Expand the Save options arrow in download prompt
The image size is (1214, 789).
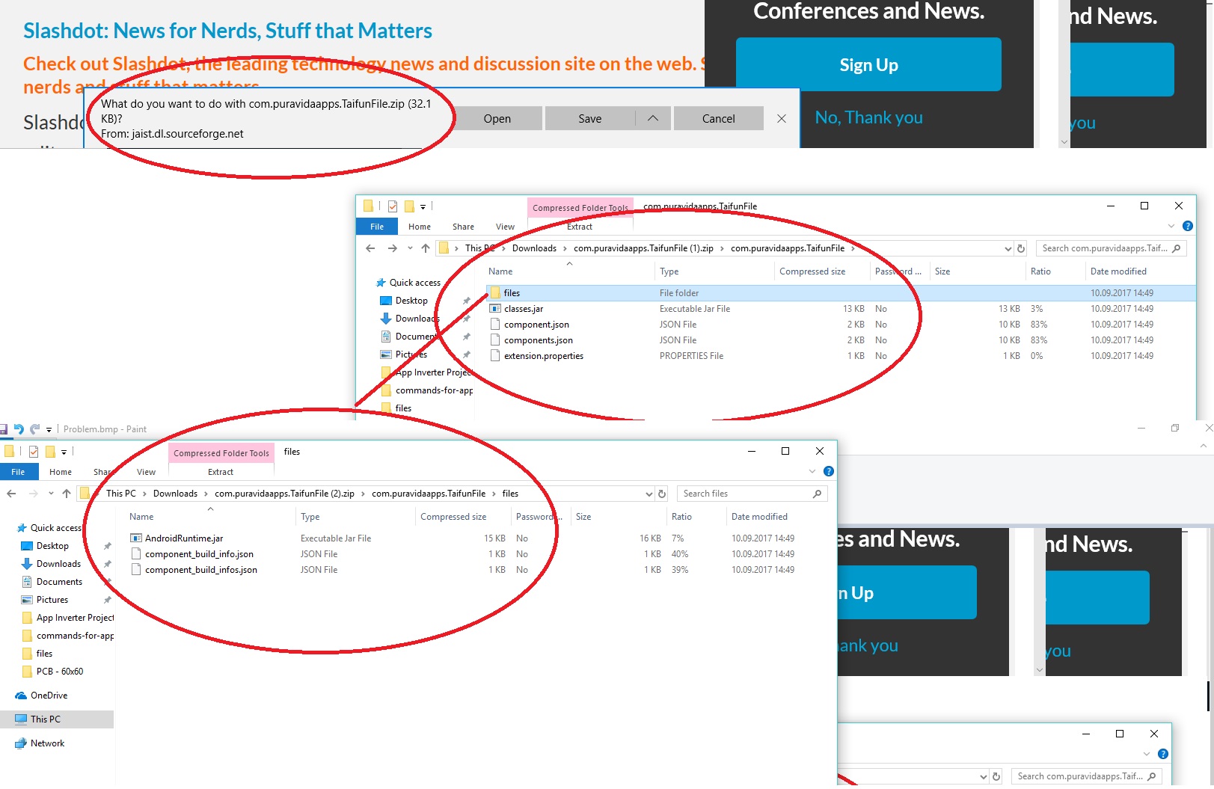click(x=653, y=118)
